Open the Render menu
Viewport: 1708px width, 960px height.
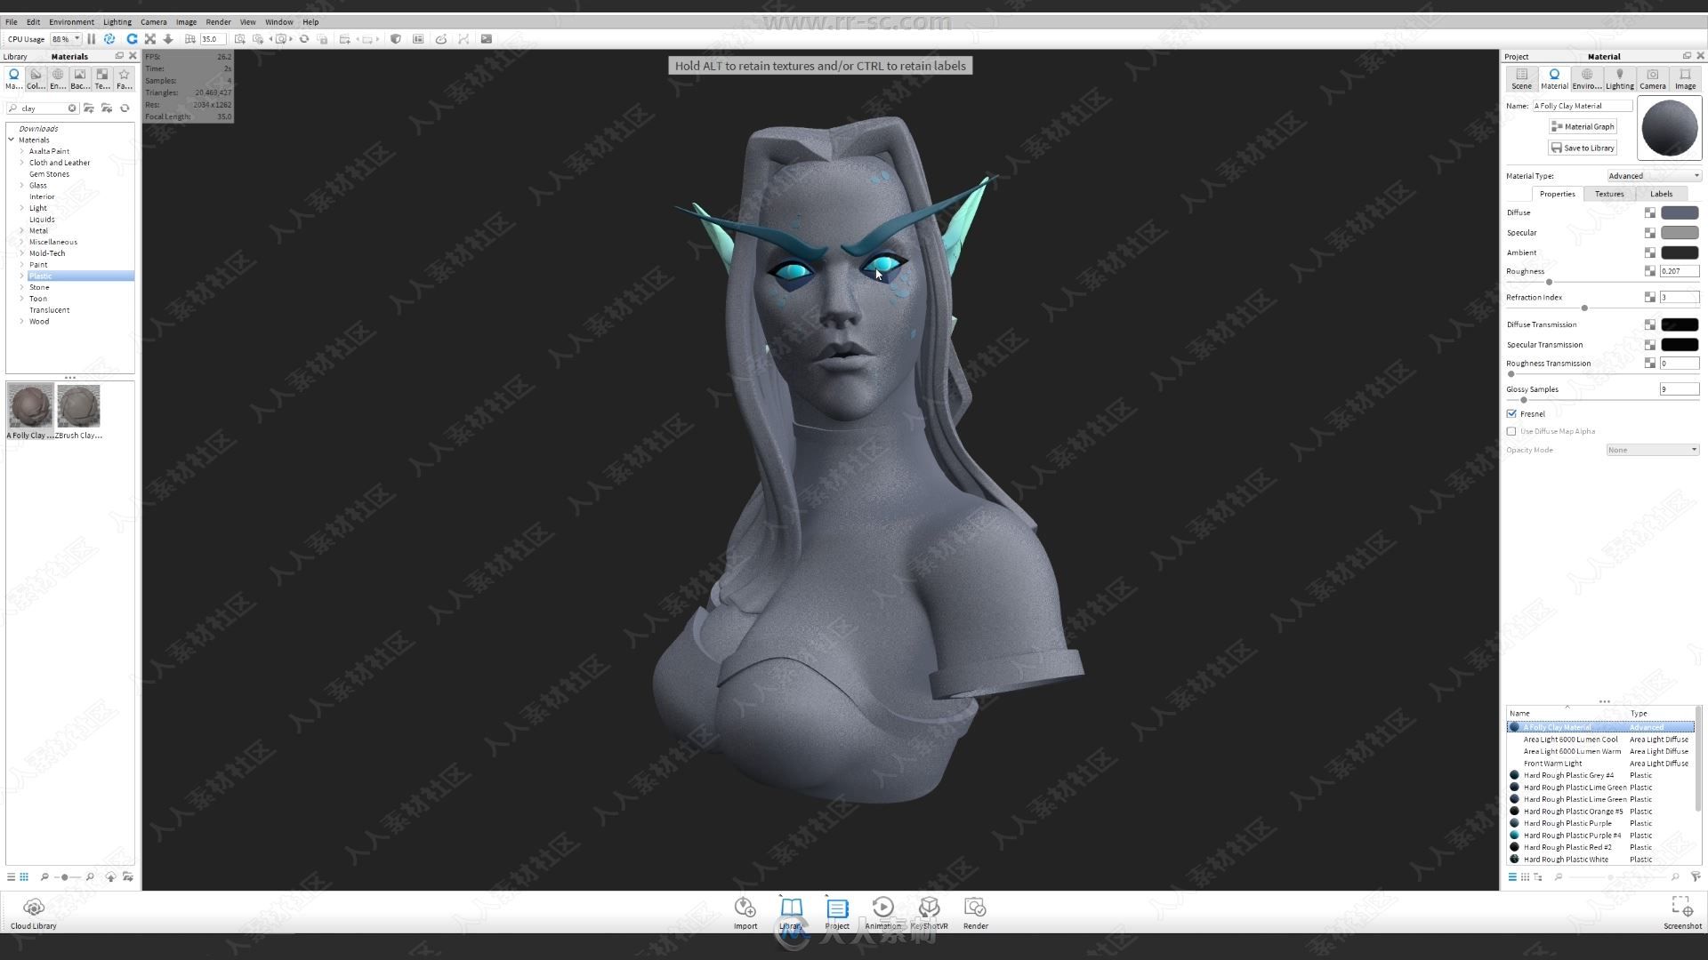[218, 22]
